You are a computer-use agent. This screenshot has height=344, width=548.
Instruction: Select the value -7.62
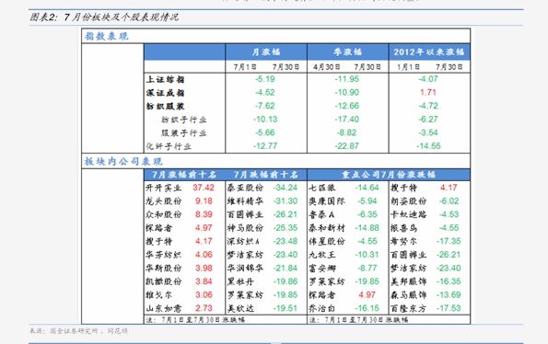click(x=265, y=106)
